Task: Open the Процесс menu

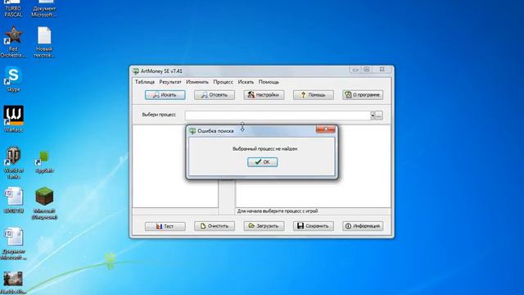Action: coord(224,82)
